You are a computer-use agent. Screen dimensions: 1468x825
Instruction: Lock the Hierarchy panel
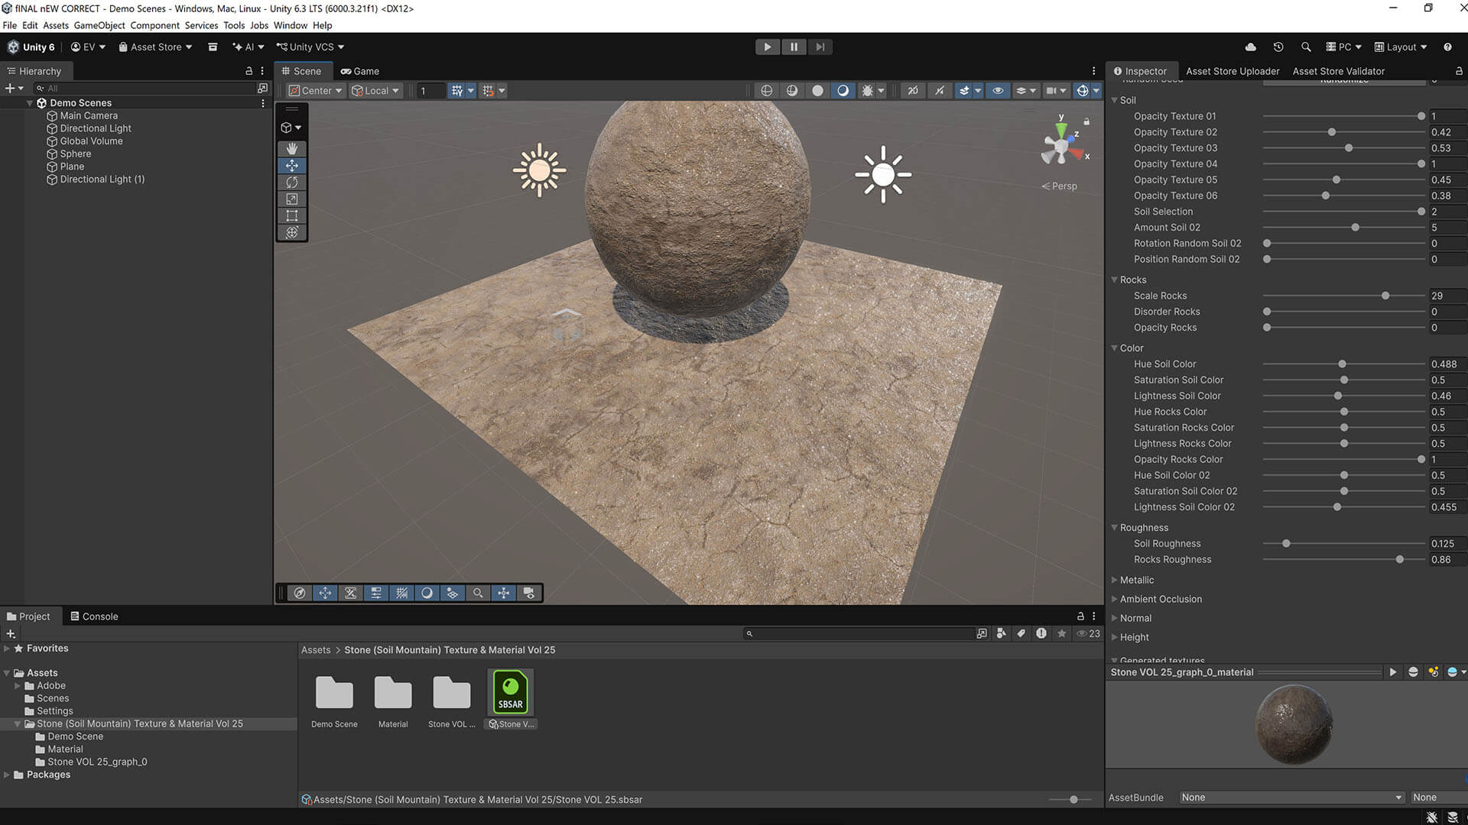(x=248, y=71)
